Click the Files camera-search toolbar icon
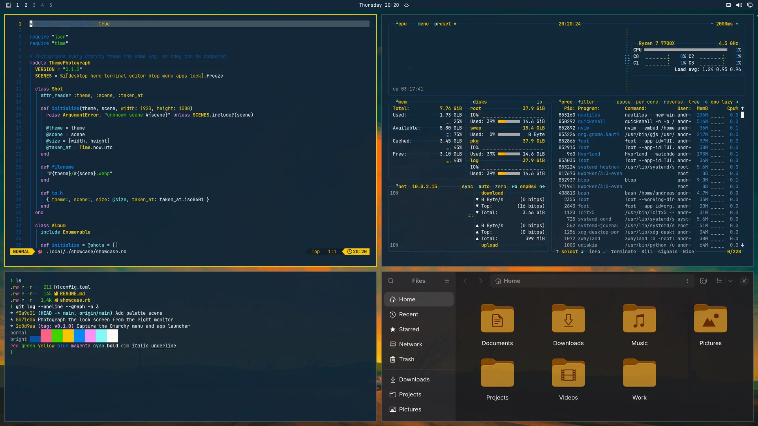Screen dimensions: 758x426 704,281
